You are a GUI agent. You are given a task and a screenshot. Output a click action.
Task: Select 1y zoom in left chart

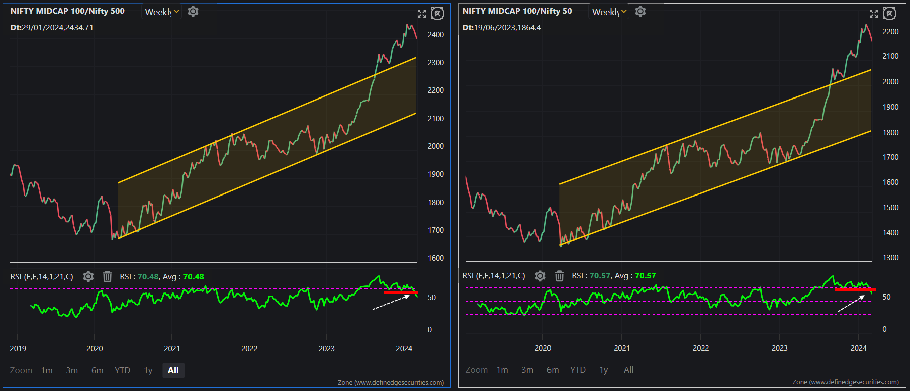pyautogui.click(x=148, y=370)
